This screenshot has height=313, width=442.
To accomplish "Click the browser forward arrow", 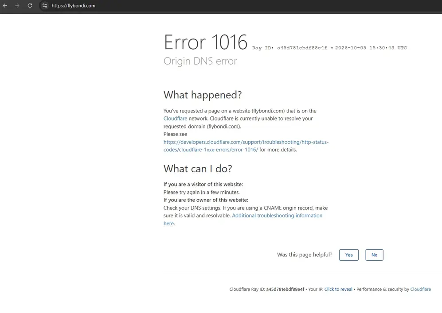I will point(17,6).
